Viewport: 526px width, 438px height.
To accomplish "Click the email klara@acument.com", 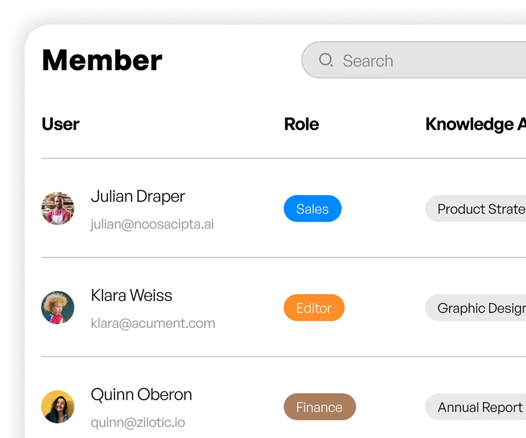I will coord(153,323).
